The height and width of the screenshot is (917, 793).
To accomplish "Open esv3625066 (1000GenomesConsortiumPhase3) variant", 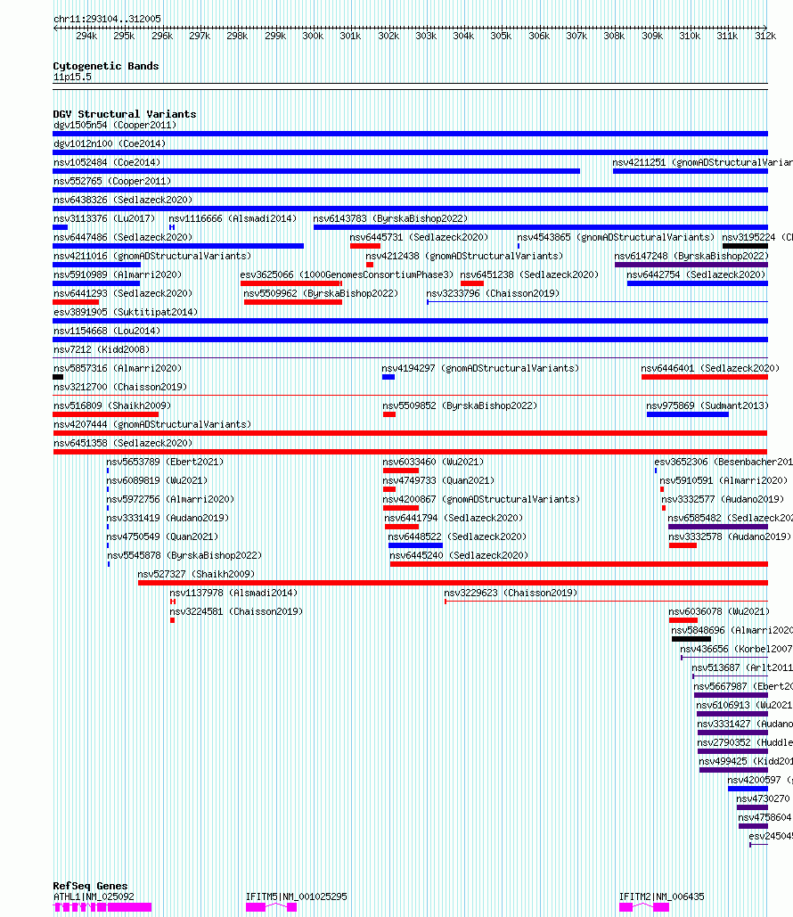I will tap(347, 274).
